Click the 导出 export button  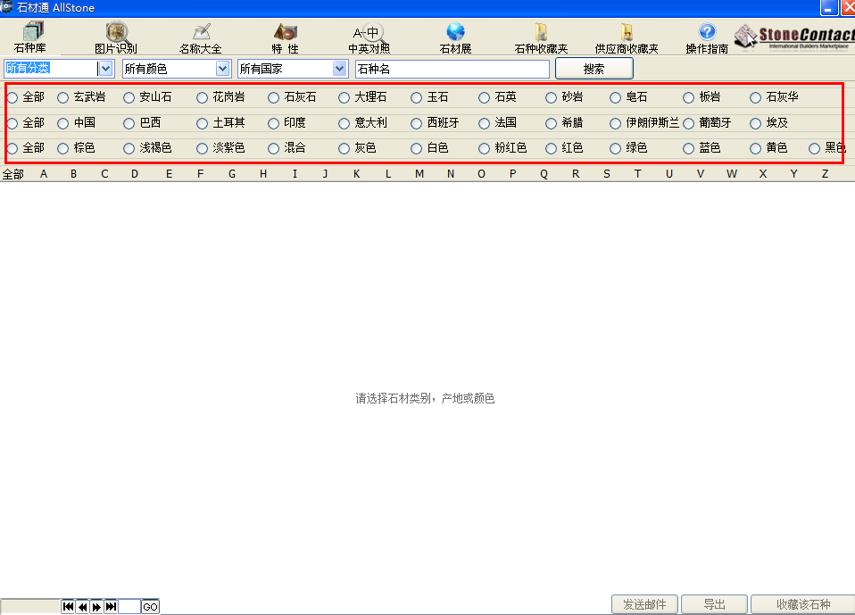pyautogui.click(x=714, y=604)
